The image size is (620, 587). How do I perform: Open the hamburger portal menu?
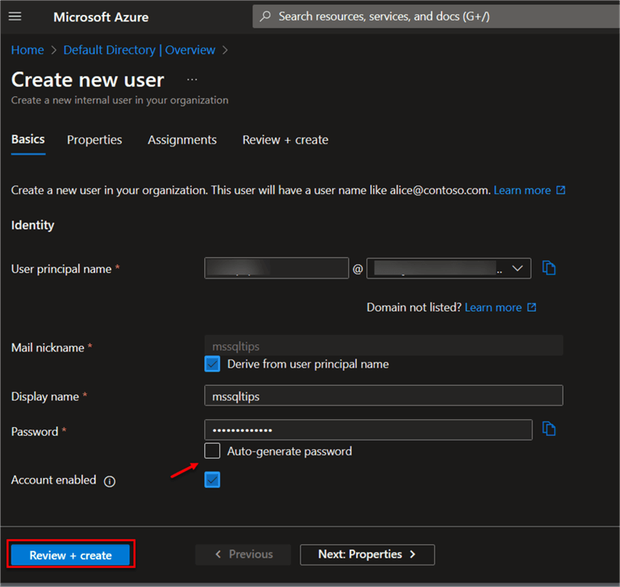(15, 17)
